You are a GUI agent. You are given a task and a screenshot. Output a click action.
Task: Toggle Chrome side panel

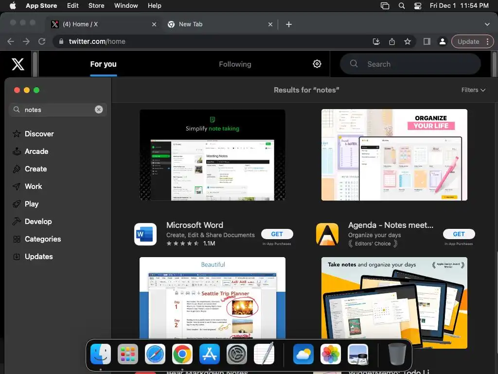tap(427, 42)
